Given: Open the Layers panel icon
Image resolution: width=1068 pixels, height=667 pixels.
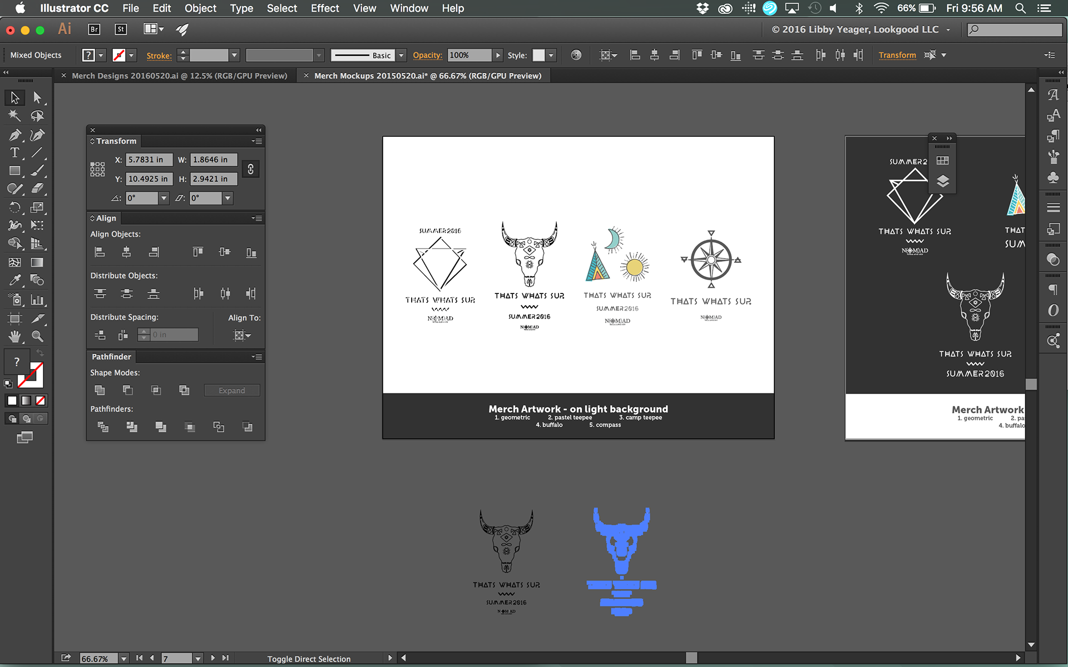Looking at the screenshot, I should tap(942, 181).
